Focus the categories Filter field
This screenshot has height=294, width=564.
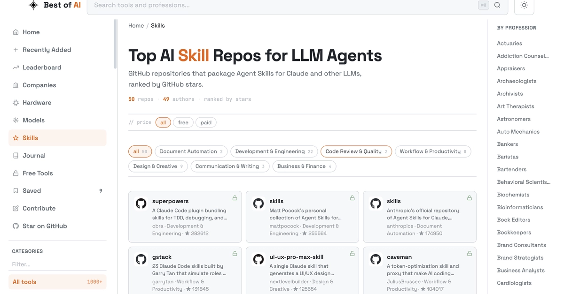click(57, 264)
